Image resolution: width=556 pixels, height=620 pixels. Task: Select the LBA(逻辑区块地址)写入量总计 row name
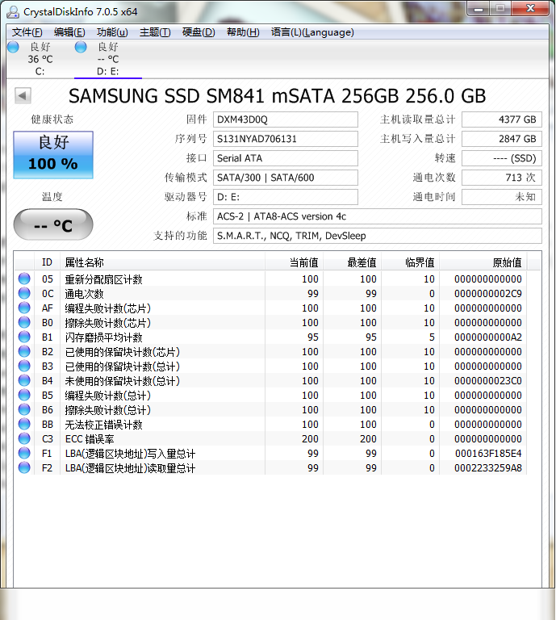pos(131,454)
